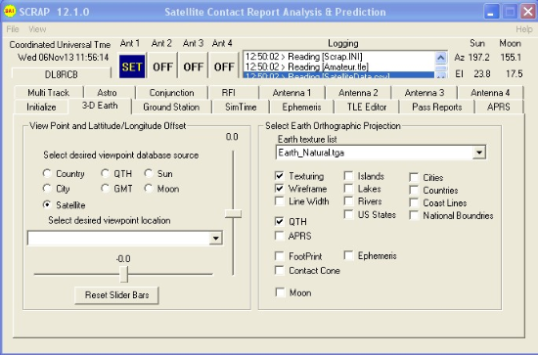Click the Ant 1 SET button
This screenshot has height=355, width=538.
pyautogui.click(x=132, y=67)
